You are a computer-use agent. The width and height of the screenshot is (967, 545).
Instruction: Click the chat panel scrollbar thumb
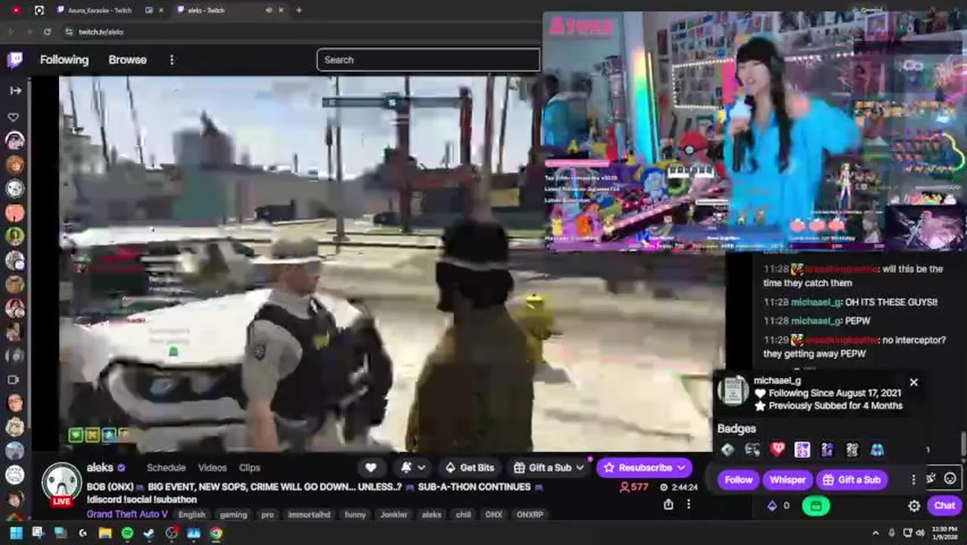pyautogui.click(x=963, y=444)
